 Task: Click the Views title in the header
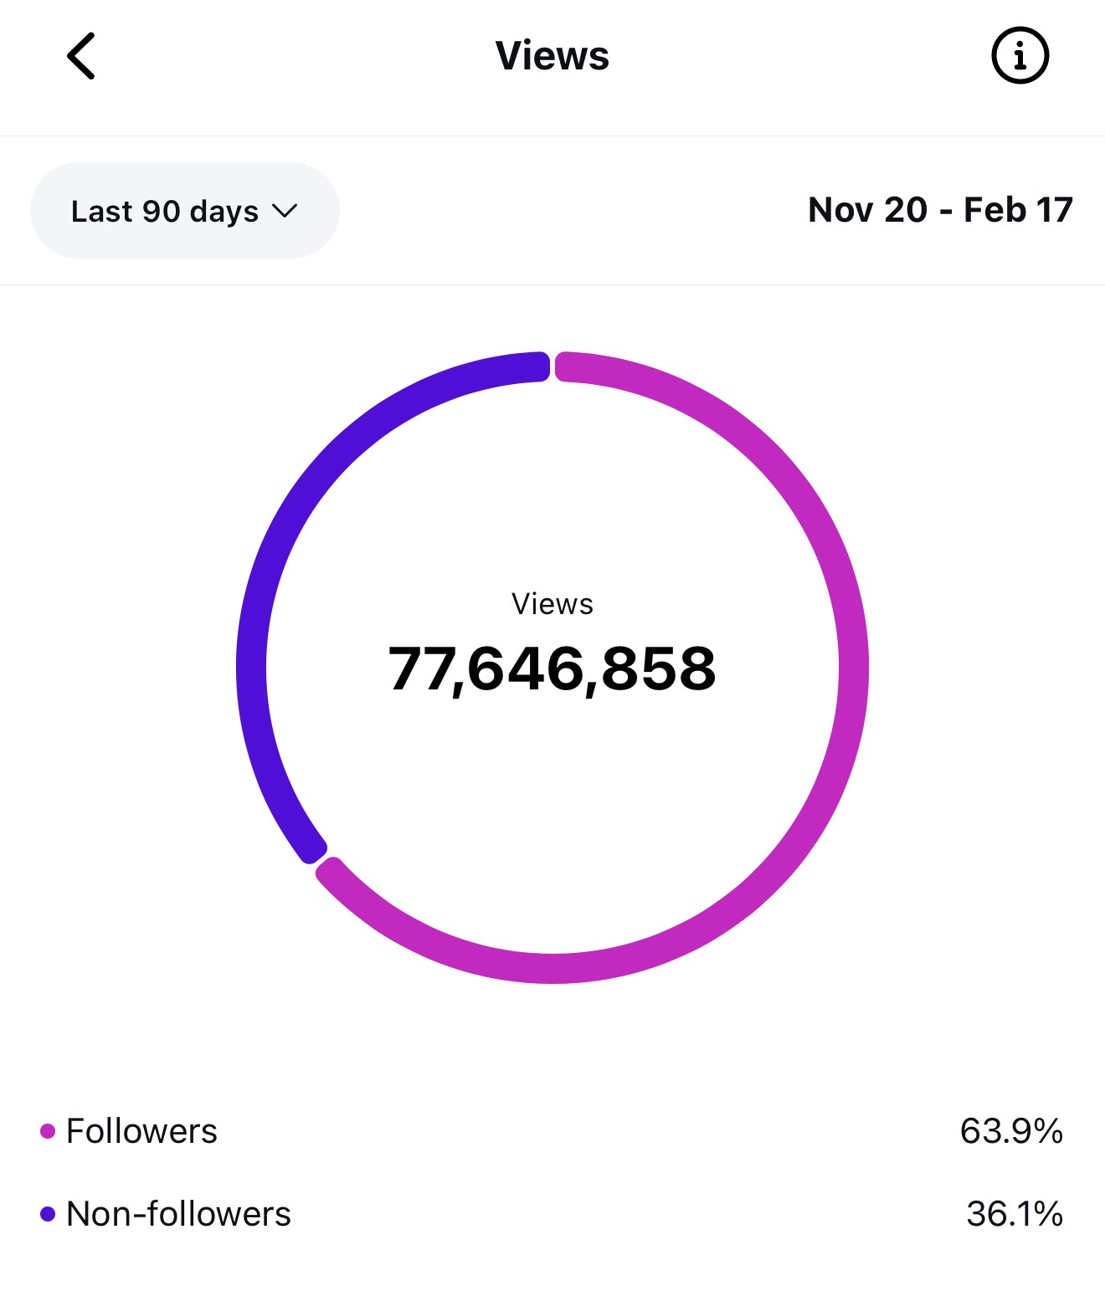point(552,54)
